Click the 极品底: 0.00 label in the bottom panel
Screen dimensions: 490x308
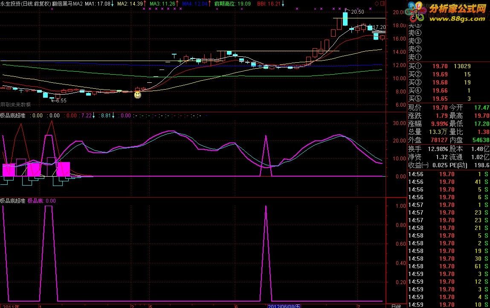click(x=41, y=201)
